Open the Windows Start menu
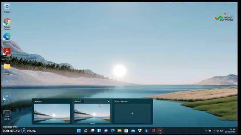 pos(79,130)
